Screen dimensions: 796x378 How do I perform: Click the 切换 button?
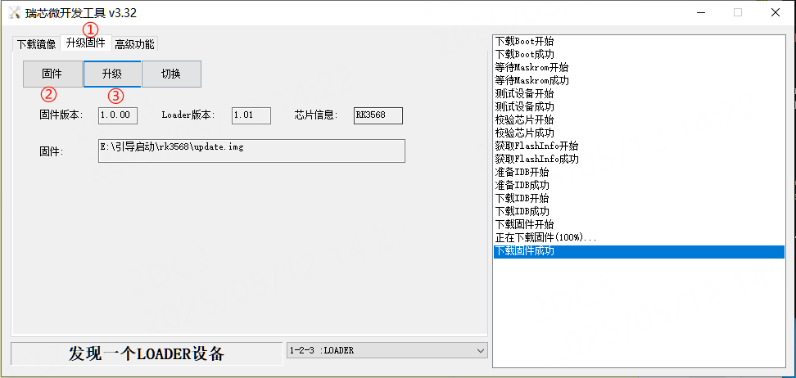coord(171,74)
